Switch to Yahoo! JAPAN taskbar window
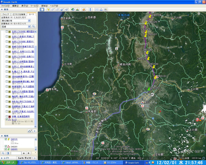This screenshot has height=165, width=206. [71, 163]
